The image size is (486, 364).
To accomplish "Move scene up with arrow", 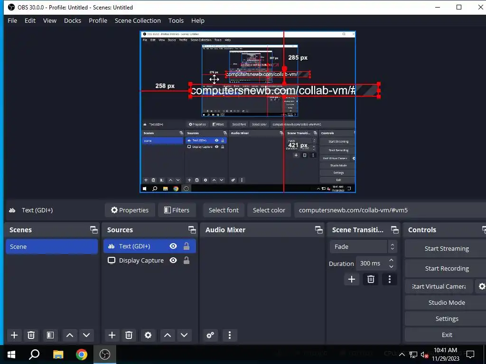I will pyautogui.click(x=70, y=335).
